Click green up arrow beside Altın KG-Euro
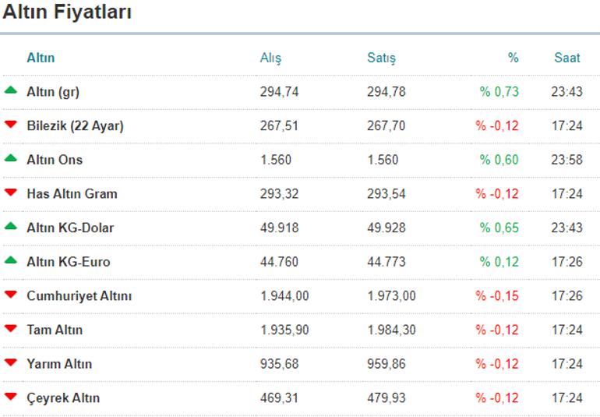The image size is (600, 417). click(x=10, y=260)
